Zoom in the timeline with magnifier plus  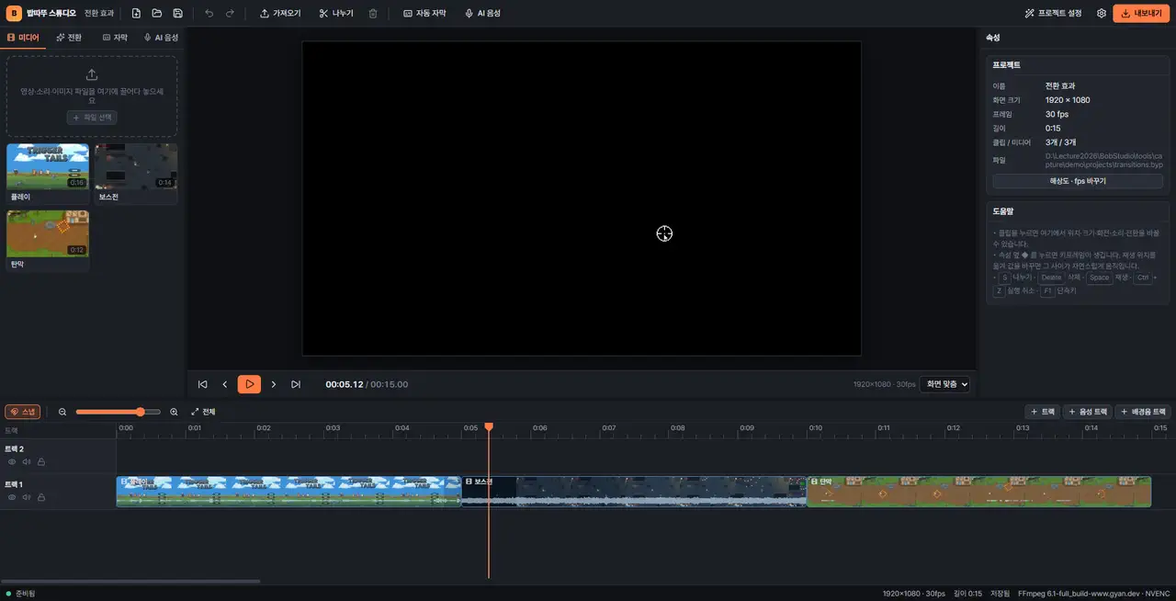point(174,412)
